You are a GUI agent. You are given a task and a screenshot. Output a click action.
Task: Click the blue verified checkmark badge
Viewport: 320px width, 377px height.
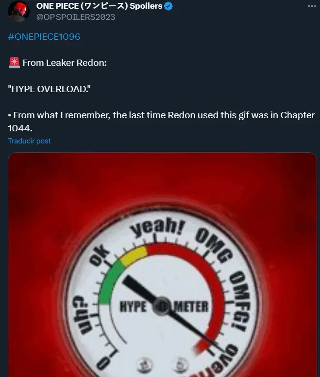[168, 6]
